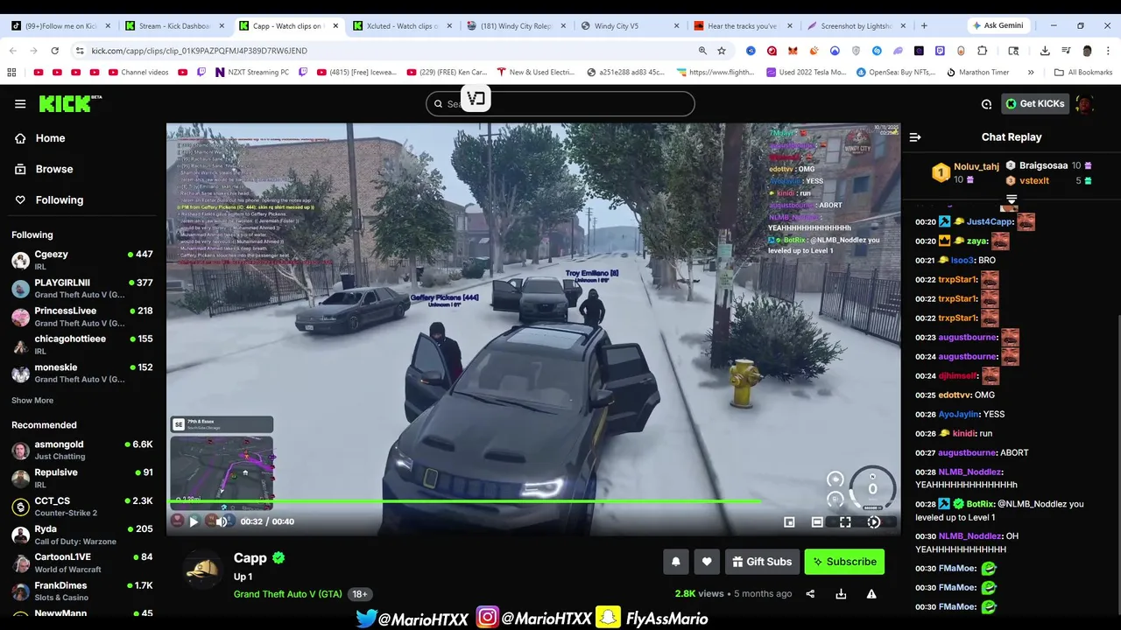The width and height of the screenshot is (1121, 630).
Task: Click the Gift Subs button
Action: click(x=761, y=562)
